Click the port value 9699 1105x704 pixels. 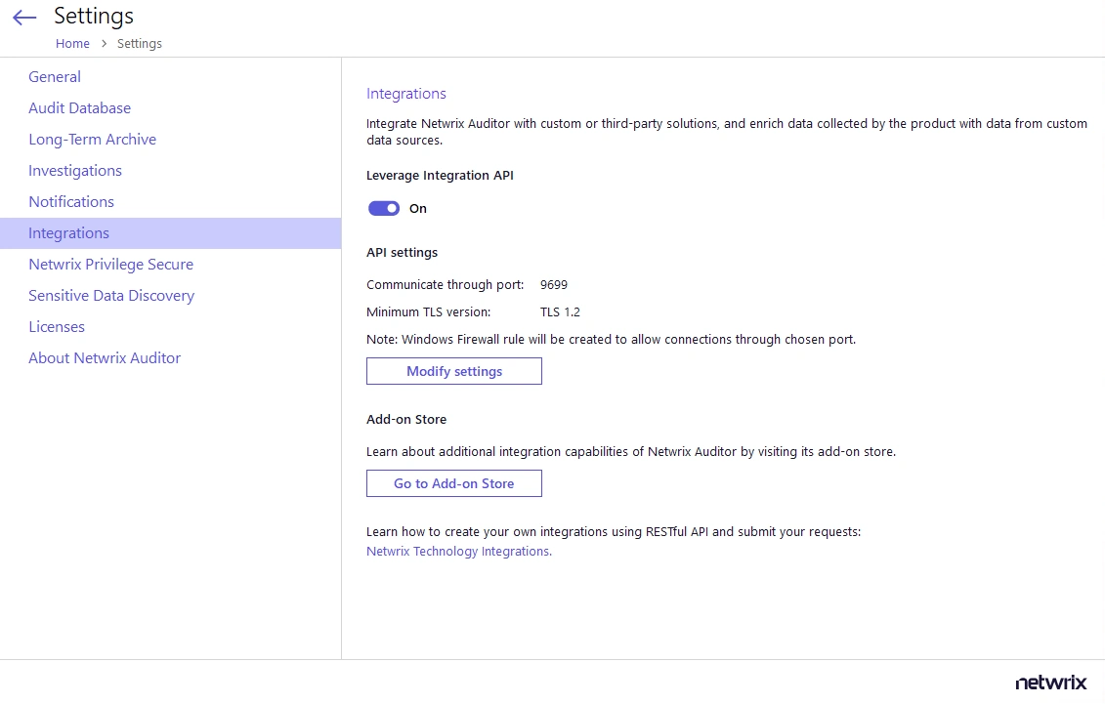(554, 284)
